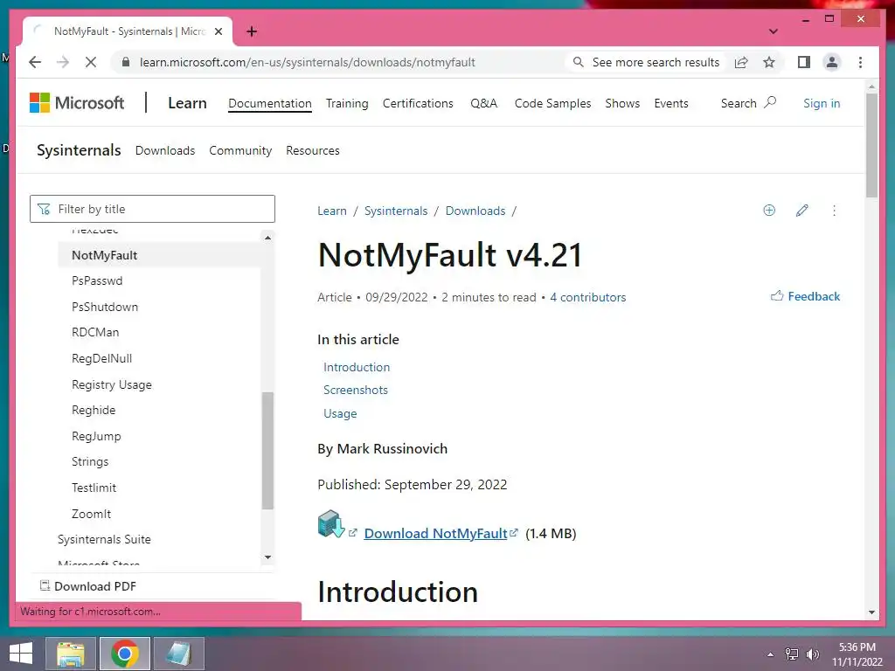895x671 pixels.
Task: Open the Learn link in header
Action: pos(187,103)
